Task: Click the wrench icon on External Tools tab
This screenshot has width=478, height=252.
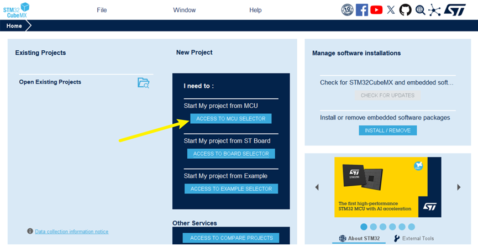Action: coord(397,238)
